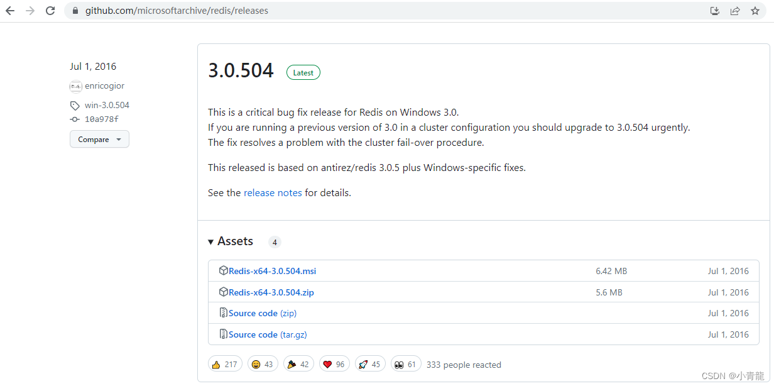Click package icon for Redis-x64-3.0.504.msi
The image size is (774, 386).
pos(223,271)
